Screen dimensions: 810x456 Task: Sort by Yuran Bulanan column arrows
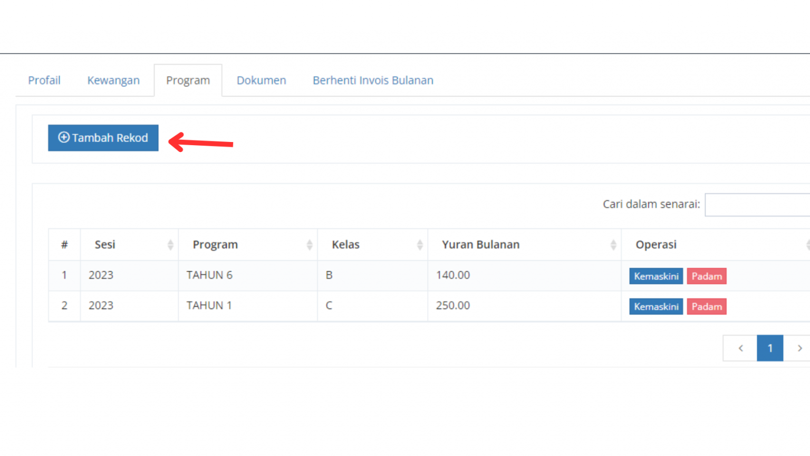pyautogui.click(x=613, y=245)
